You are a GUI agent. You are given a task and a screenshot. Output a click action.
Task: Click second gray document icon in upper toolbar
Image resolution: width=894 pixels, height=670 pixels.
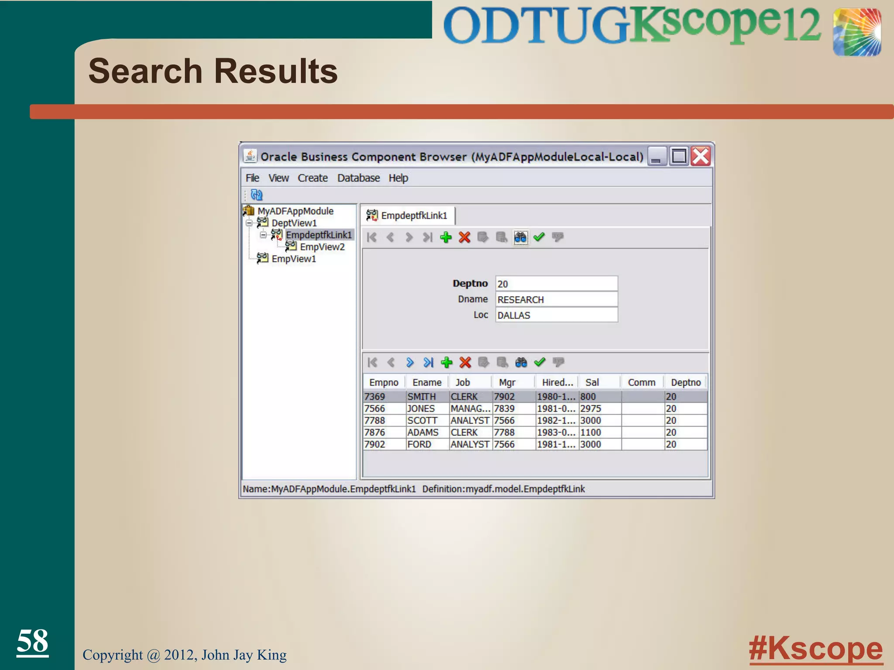coord(502,237)
